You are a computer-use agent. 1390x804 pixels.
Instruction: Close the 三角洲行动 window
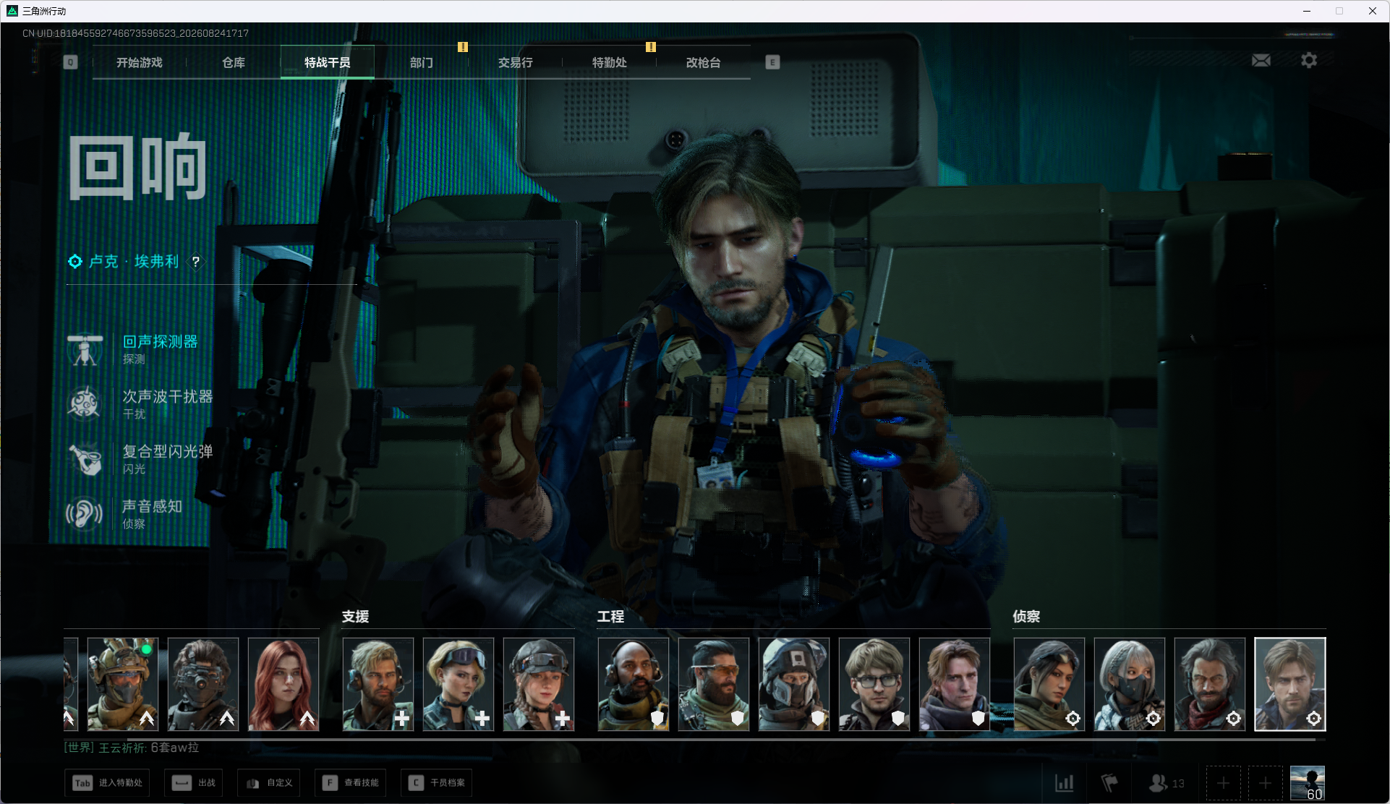(x=1372, y=11)
